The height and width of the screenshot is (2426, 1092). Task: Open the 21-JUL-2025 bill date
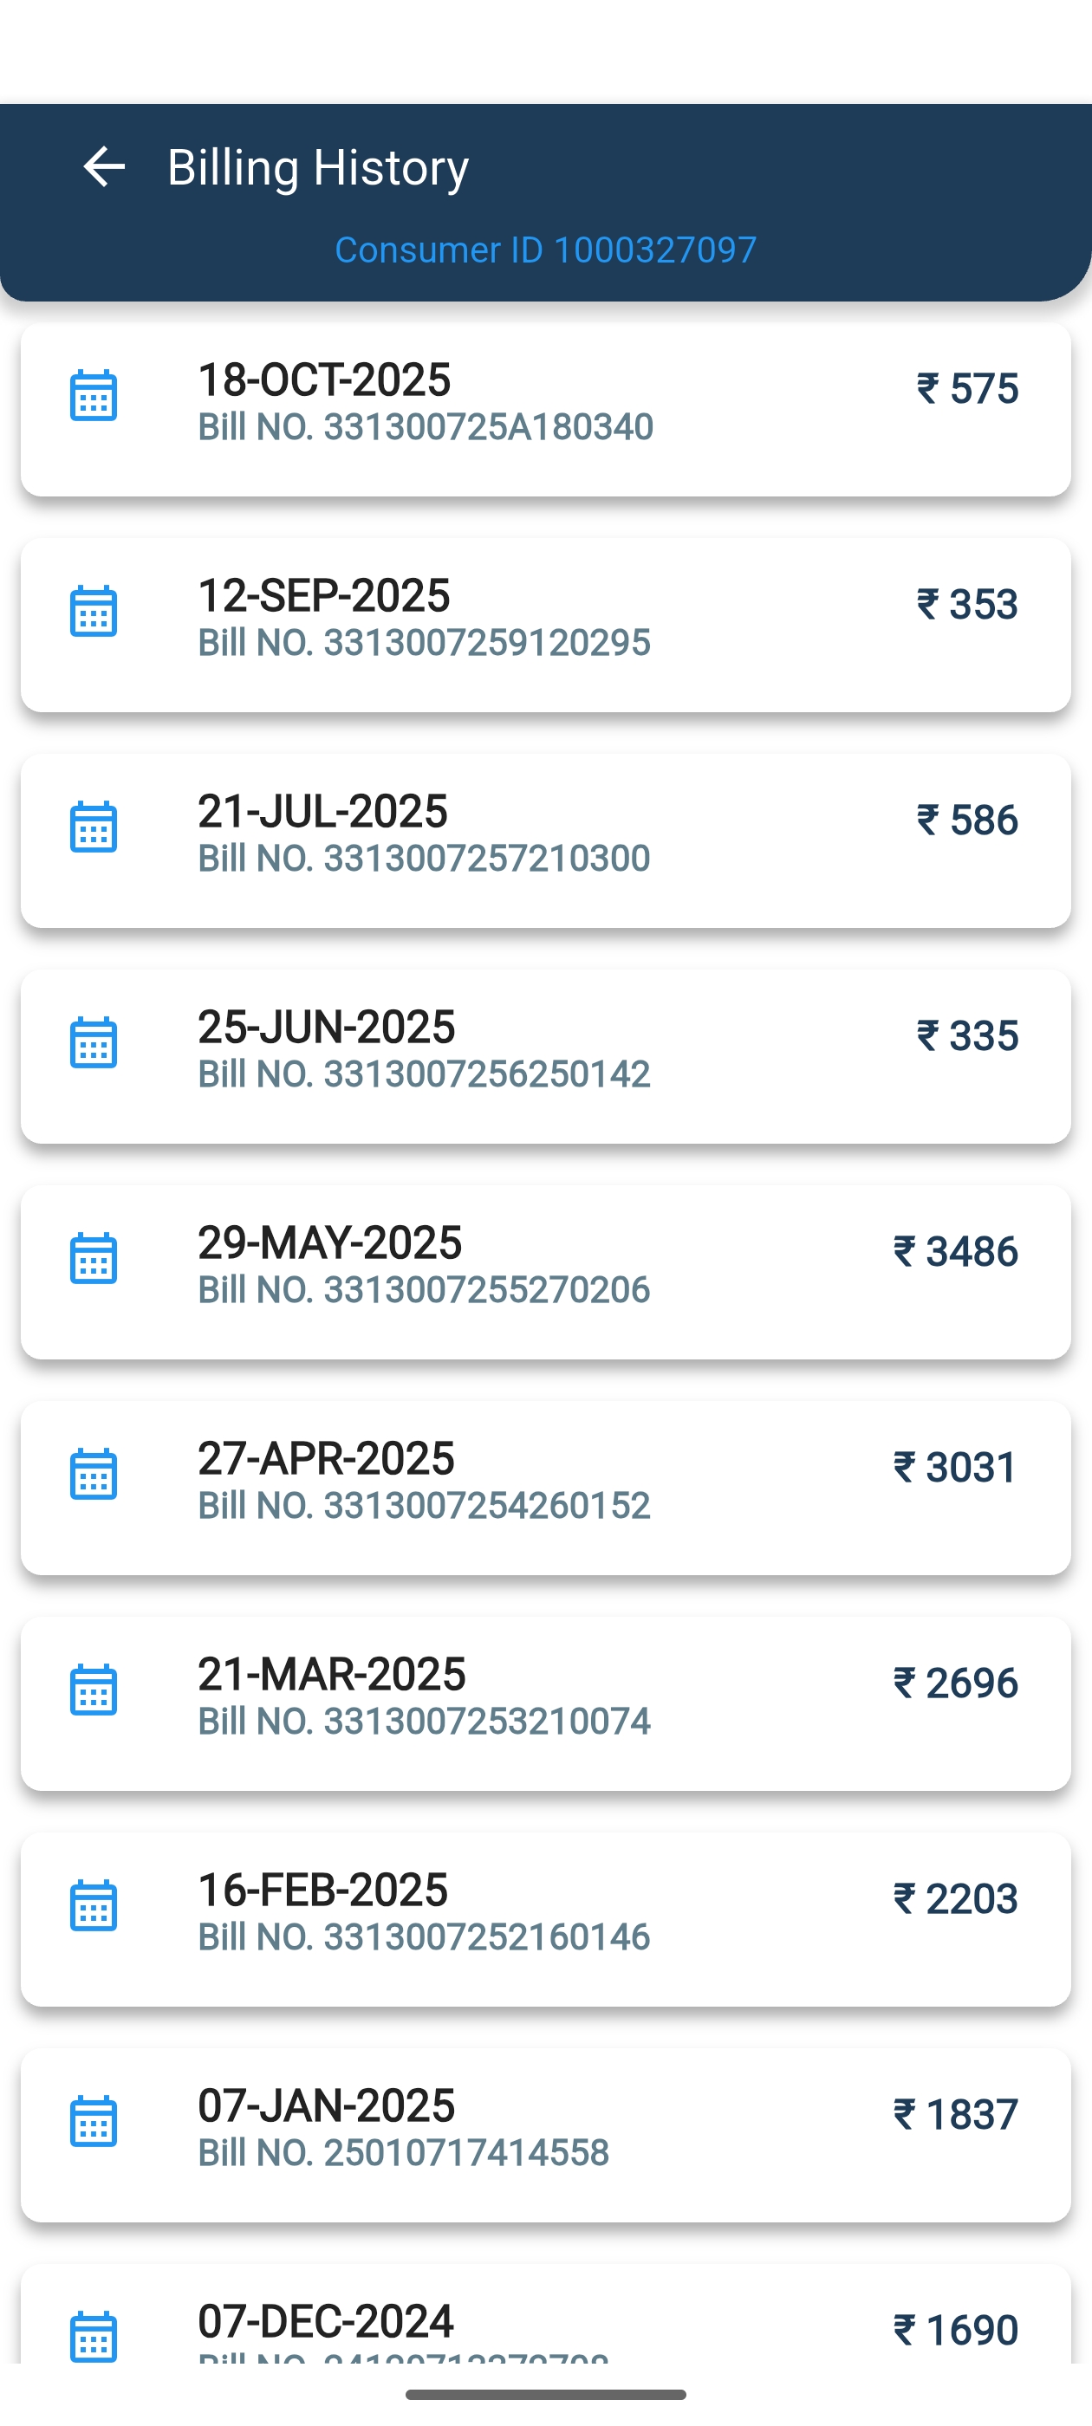tap(322, 811)
